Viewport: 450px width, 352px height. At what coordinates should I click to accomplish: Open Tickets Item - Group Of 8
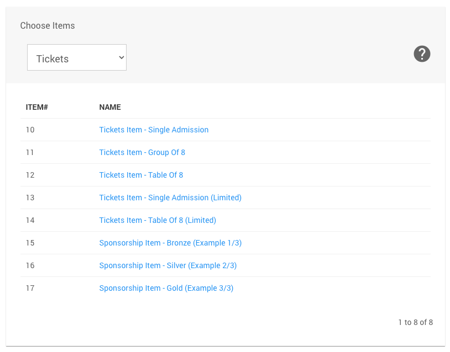[x=142, y=152]
